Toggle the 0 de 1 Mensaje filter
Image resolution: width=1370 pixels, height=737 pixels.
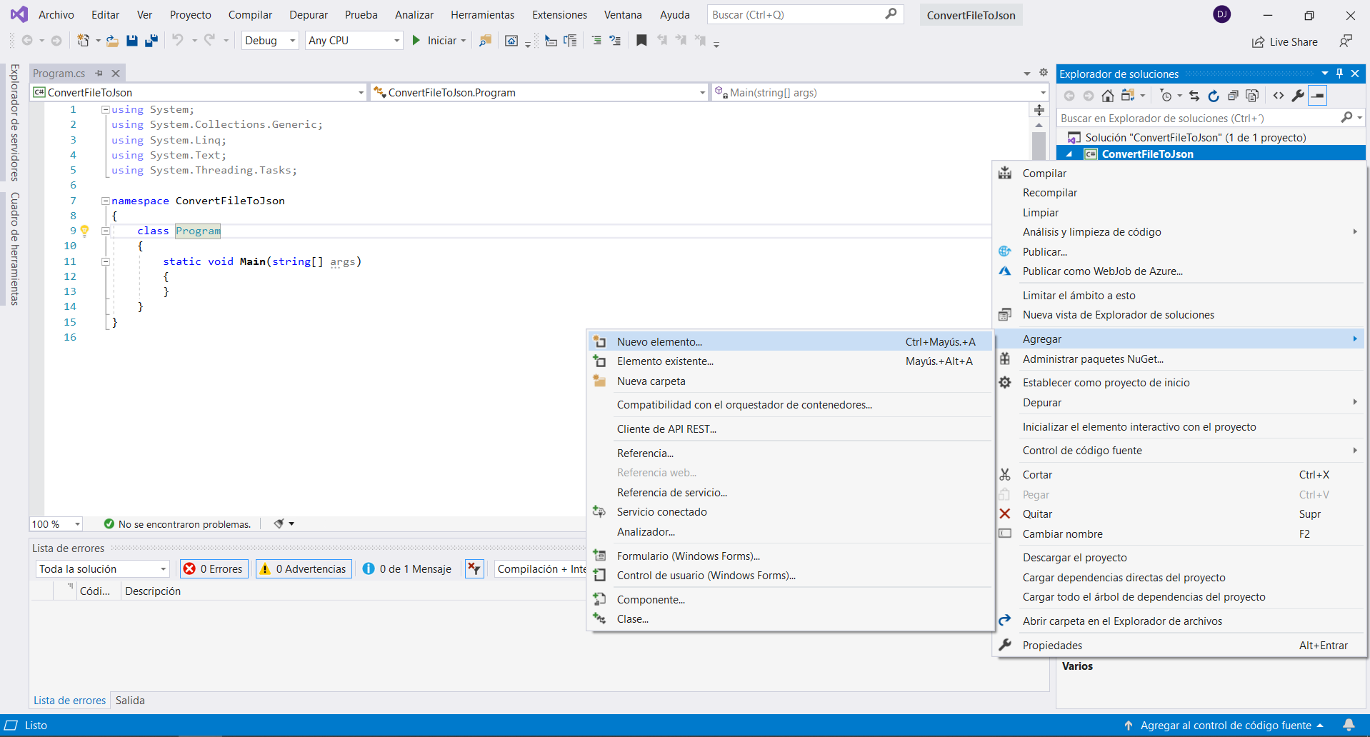click(407, 569)
